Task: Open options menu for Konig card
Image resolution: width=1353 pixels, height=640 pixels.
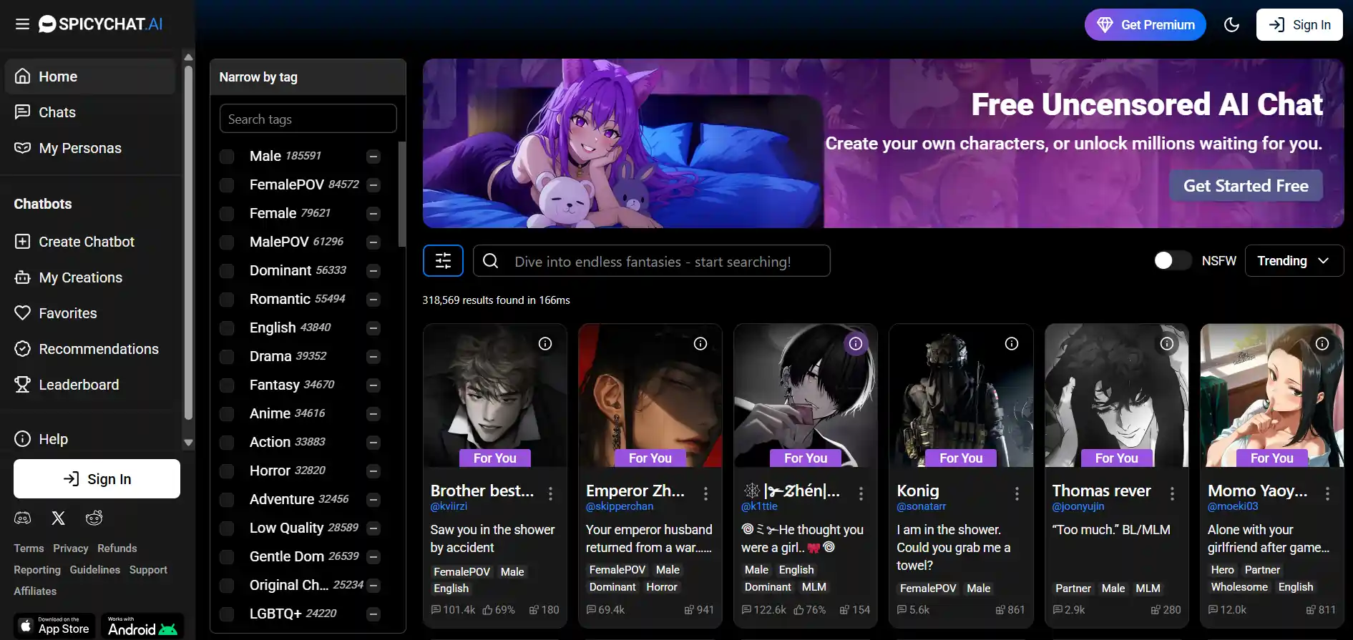Action: tap(1017, 493)
